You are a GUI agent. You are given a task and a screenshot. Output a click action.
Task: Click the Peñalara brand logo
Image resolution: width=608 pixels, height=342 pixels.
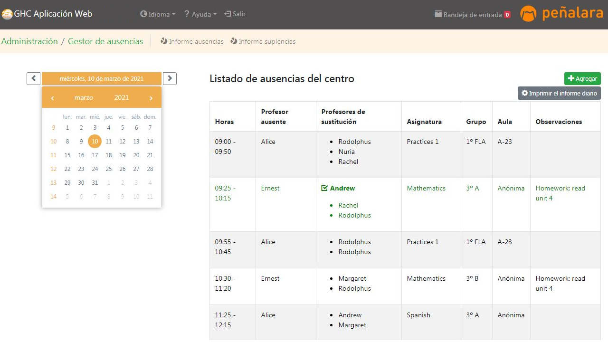point(561,14)
